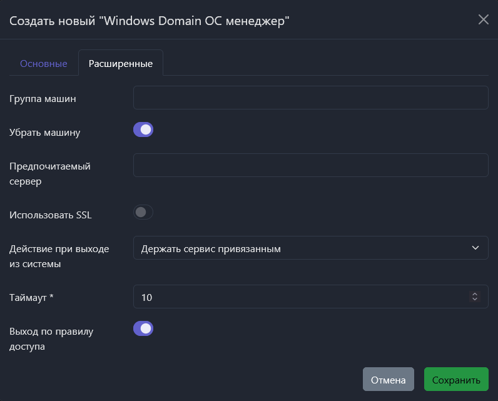Screen dimensions: 498x401
Task: Click the green Сохранить button
Action: pos(456,380)
